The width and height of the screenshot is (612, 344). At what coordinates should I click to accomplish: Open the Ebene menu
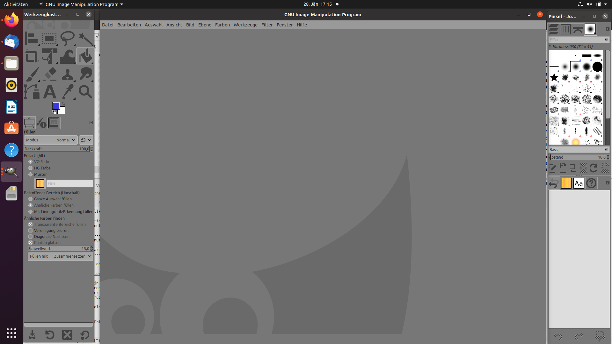click(x=205, y=25)
